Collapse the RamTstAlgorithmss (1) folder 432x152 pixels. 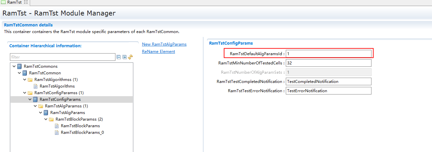25,80
